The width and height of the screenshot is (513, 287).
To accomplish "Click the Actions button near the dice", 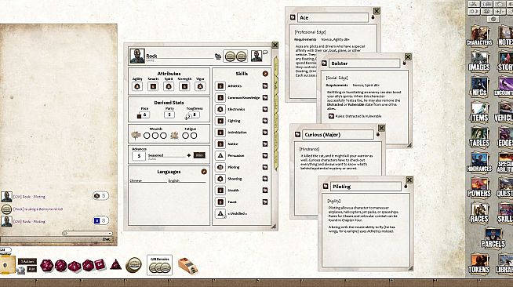I will [x=27, y=261].
